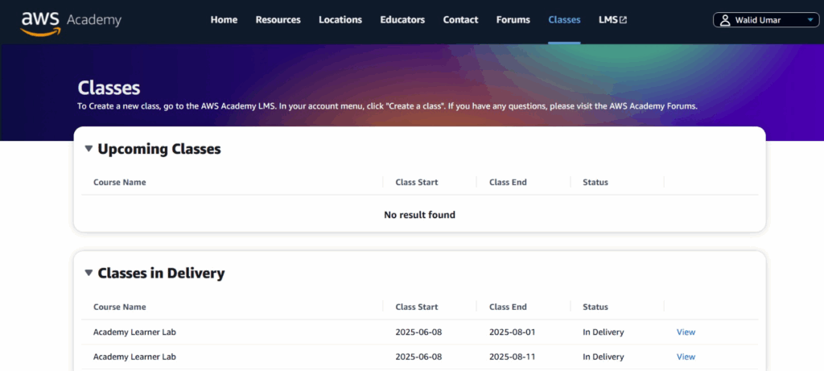Select Contact in the navigation bar
The height and width of the screenshot is (371, 824).
[x=460, y=20]
